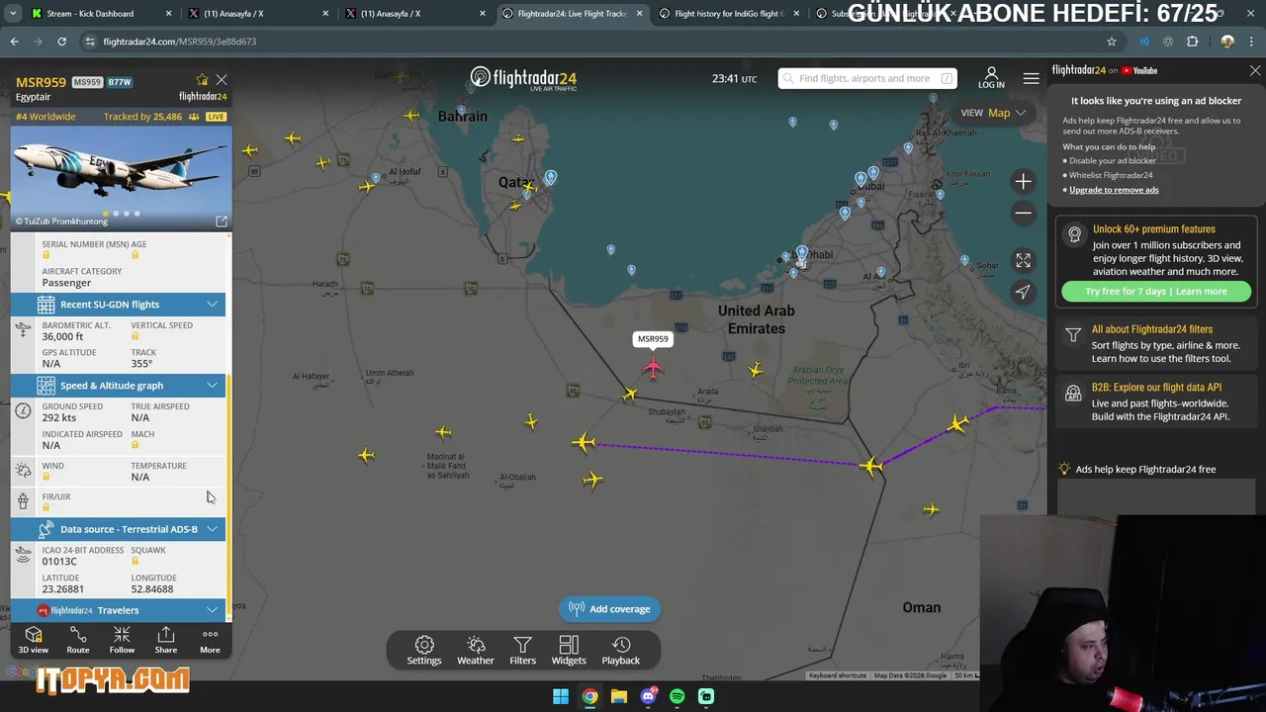Share the MSR959 flight
Viewport: 1266px width, 712px height.
pos(166,640)
